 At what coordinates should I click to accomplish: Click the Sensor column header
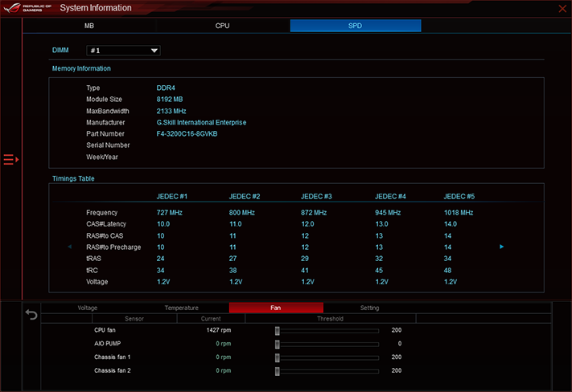point(134,319)
